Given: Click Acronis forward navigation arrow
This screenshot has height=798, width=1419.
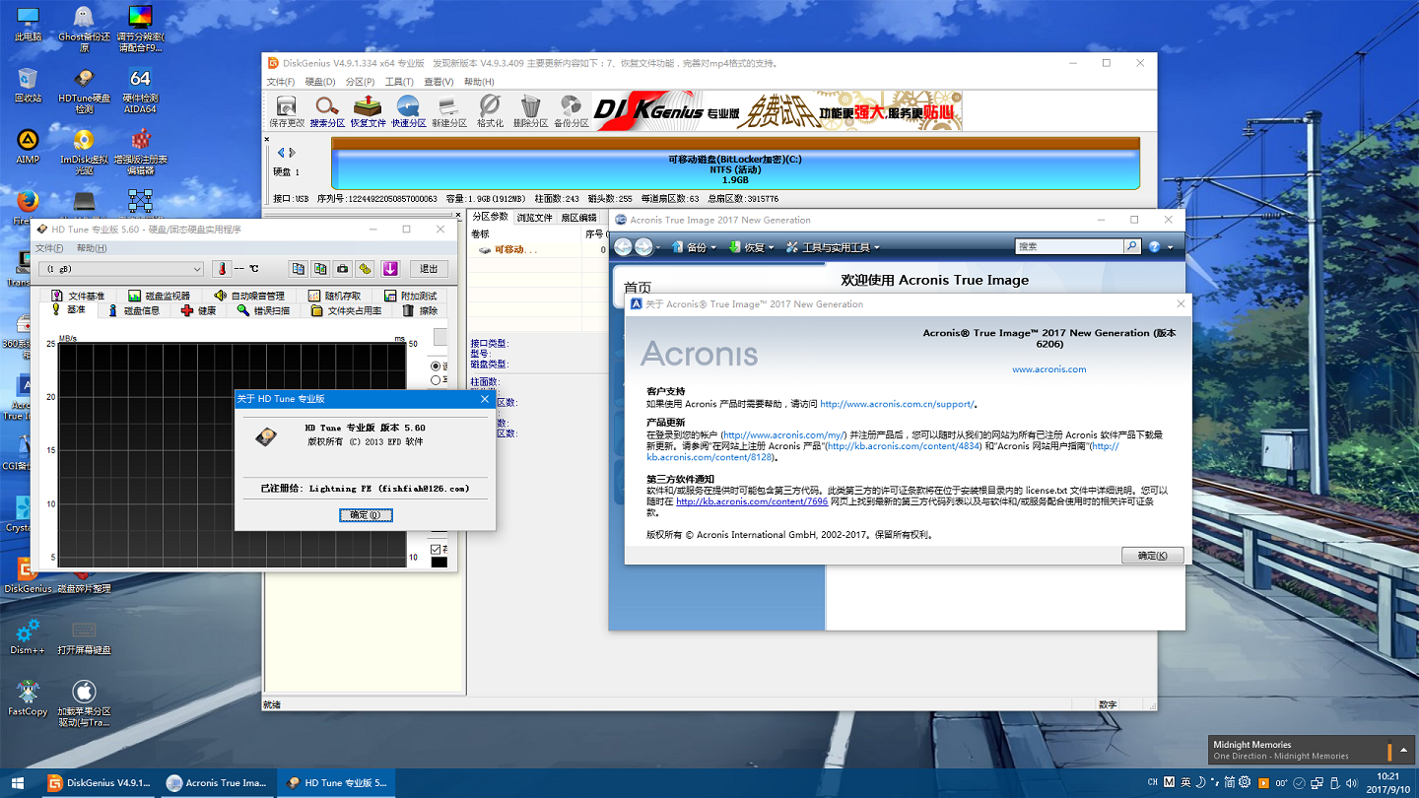Looking at the screenshot, I should pyautogui.click(x=643, y=247).
